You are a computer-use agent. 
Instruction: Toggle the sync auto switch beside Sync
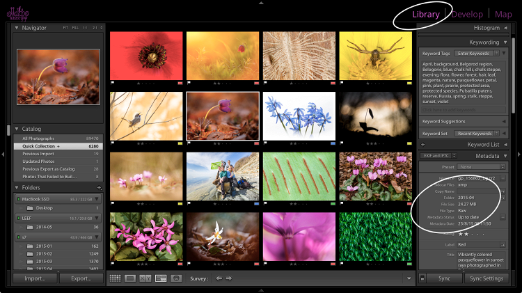pos(422,278)
